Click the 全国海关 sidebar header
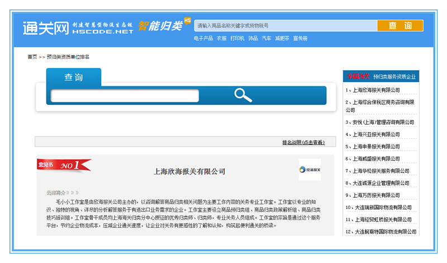 358,76
